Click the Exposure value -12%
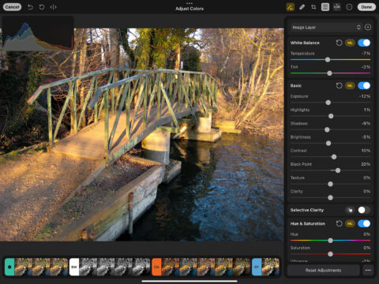The height and width of the screenshot is (284, 379). (x=365, y=96)
